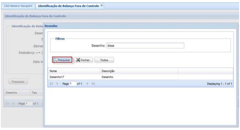Sort by the Nome column header

[x=74, y=71]
